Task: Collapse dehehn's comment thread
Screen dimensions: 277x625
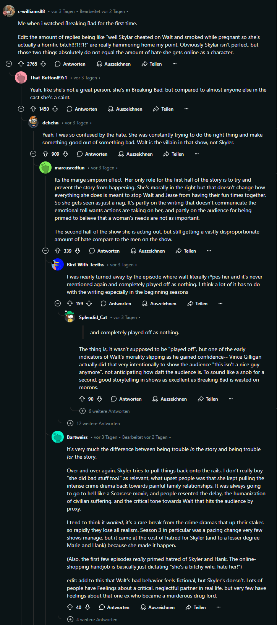Action: click(x=33, y=154)
